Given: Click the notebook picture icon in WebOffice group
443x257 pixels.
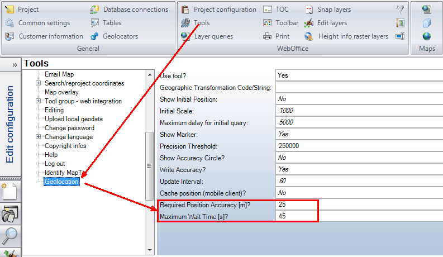Looking at the screenshot, I should (400, 23).
